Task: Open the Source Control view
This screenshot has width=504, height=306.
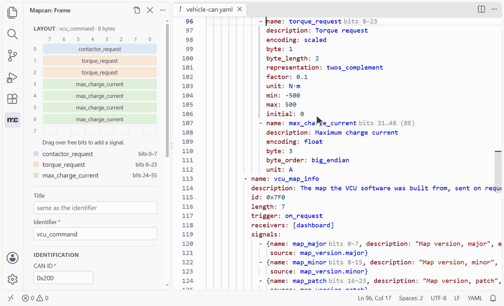Action: (x=12, y=55)
